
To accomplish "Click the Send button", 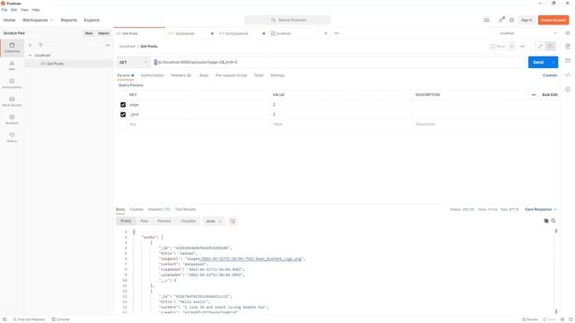I will click(538, 62).
